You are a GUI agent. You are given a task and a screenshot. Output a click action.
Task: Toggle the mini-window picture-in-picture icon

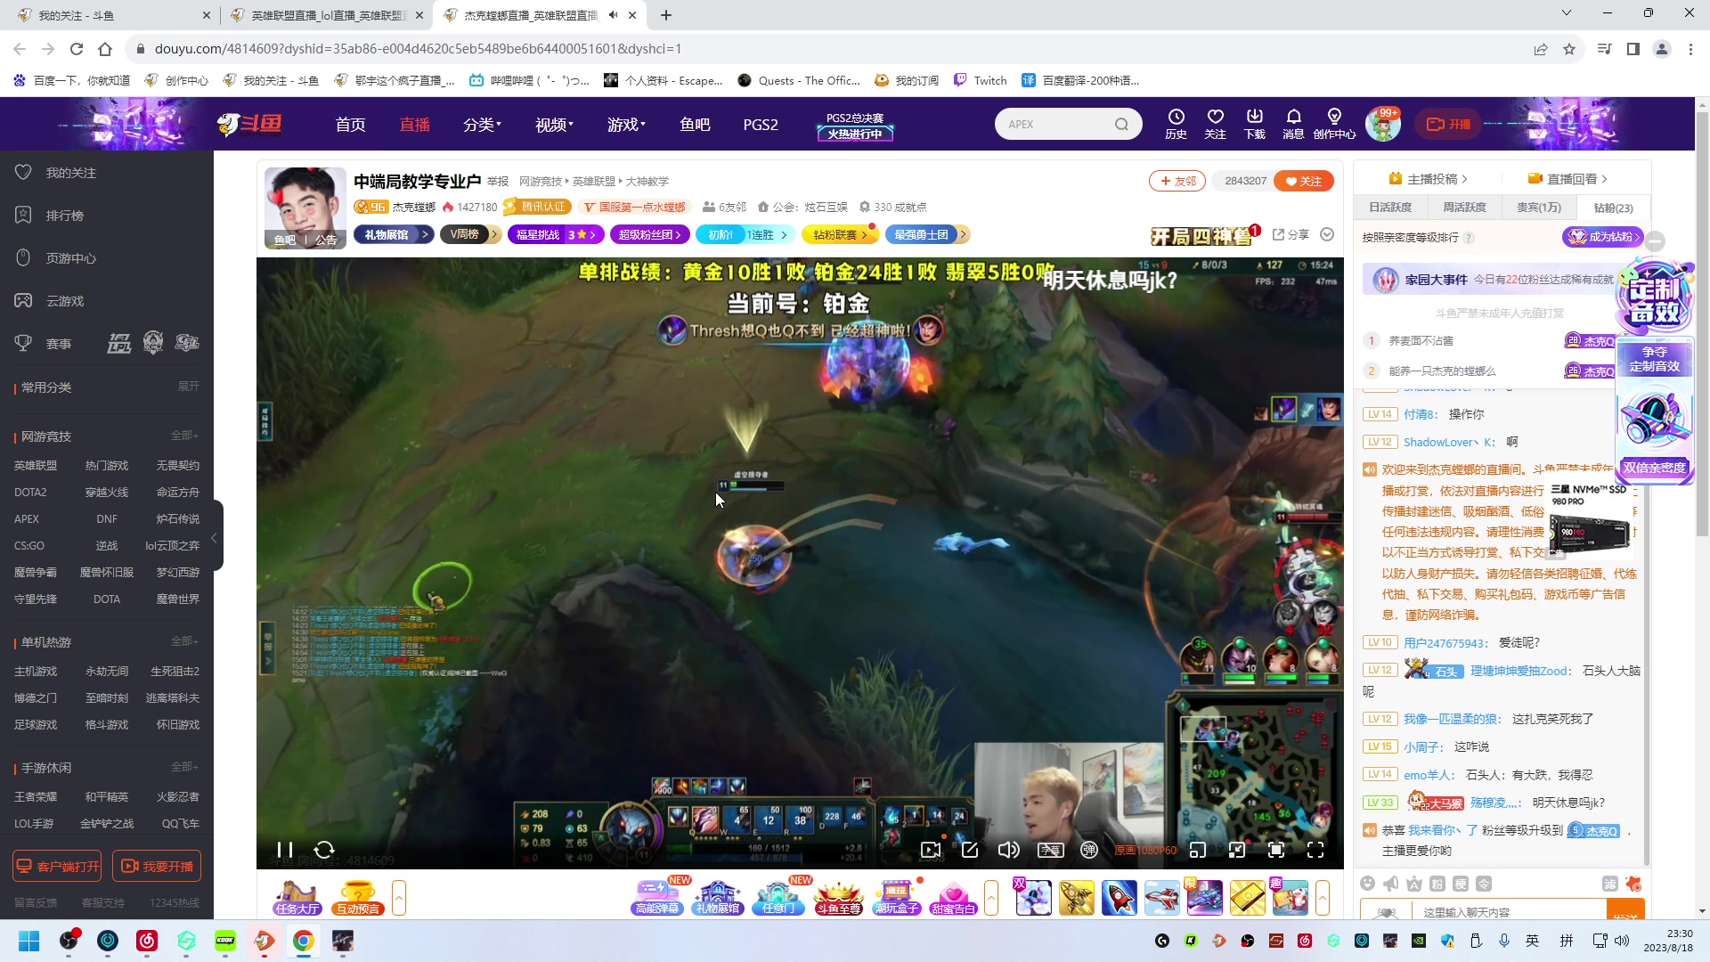coord(1198,850)
